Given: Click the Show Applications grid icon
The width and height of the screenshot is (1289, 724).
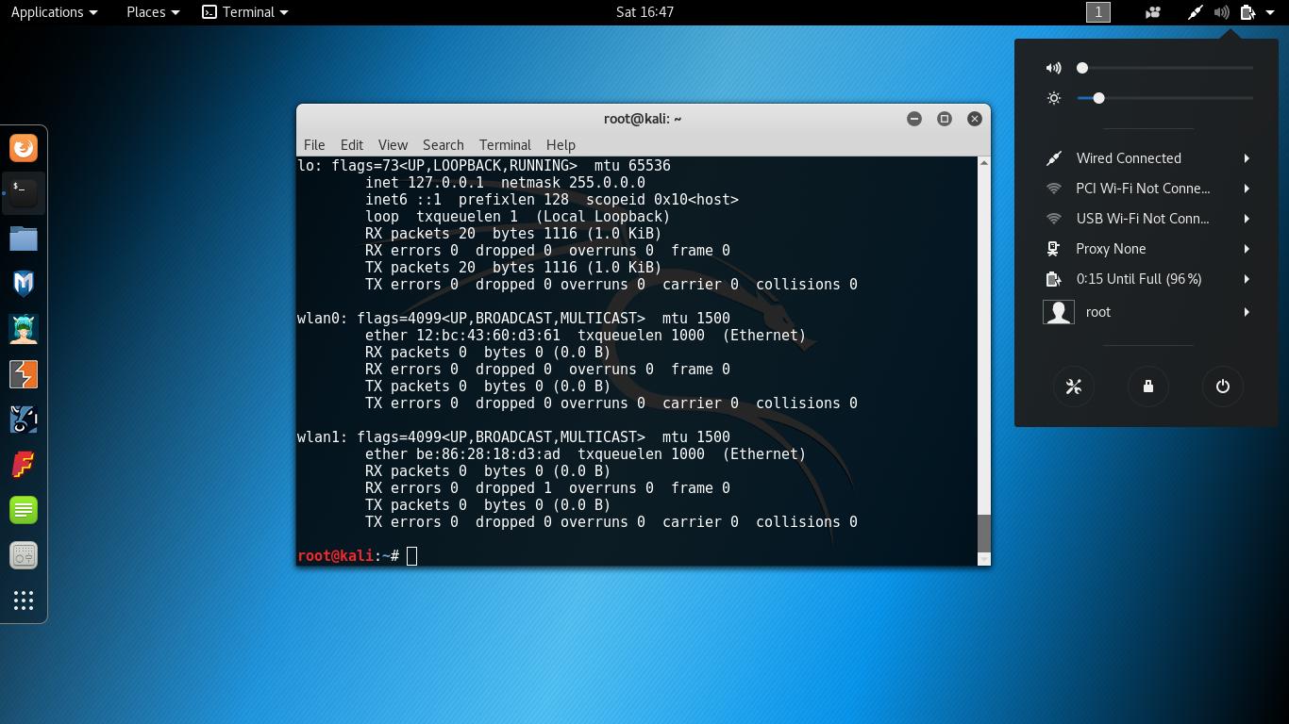Looking at the screenshot, I should pyautogui.click(x=23, y=601).
